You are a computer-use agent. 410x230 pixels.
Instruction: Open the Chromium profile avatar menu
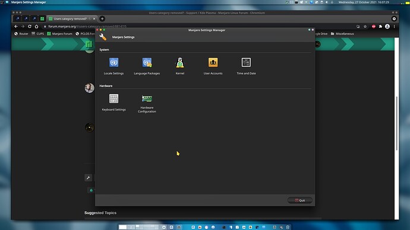tap(387, 26)
